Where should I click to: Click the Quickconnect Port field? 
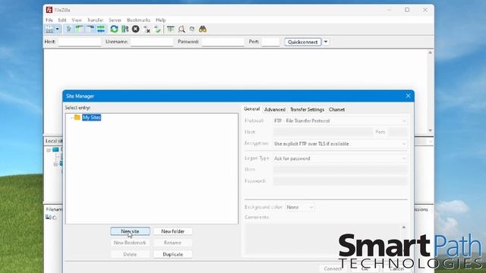(270, 42)
